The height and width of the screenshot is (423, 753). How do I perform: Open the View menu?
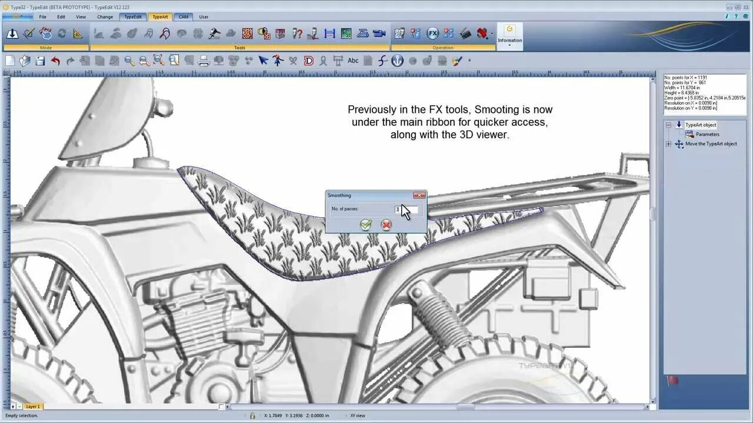coord(81,16)
